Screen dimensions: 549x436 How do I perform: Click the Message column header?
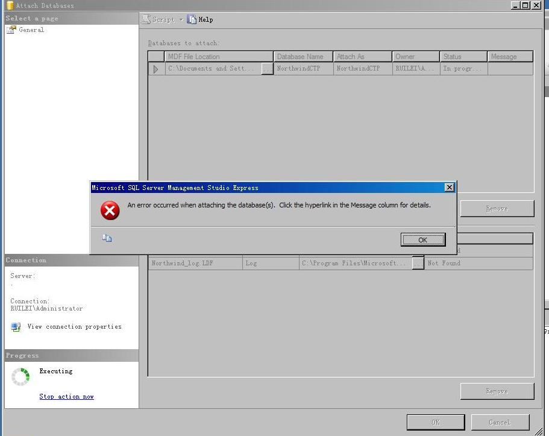click(x=510, y=57)
